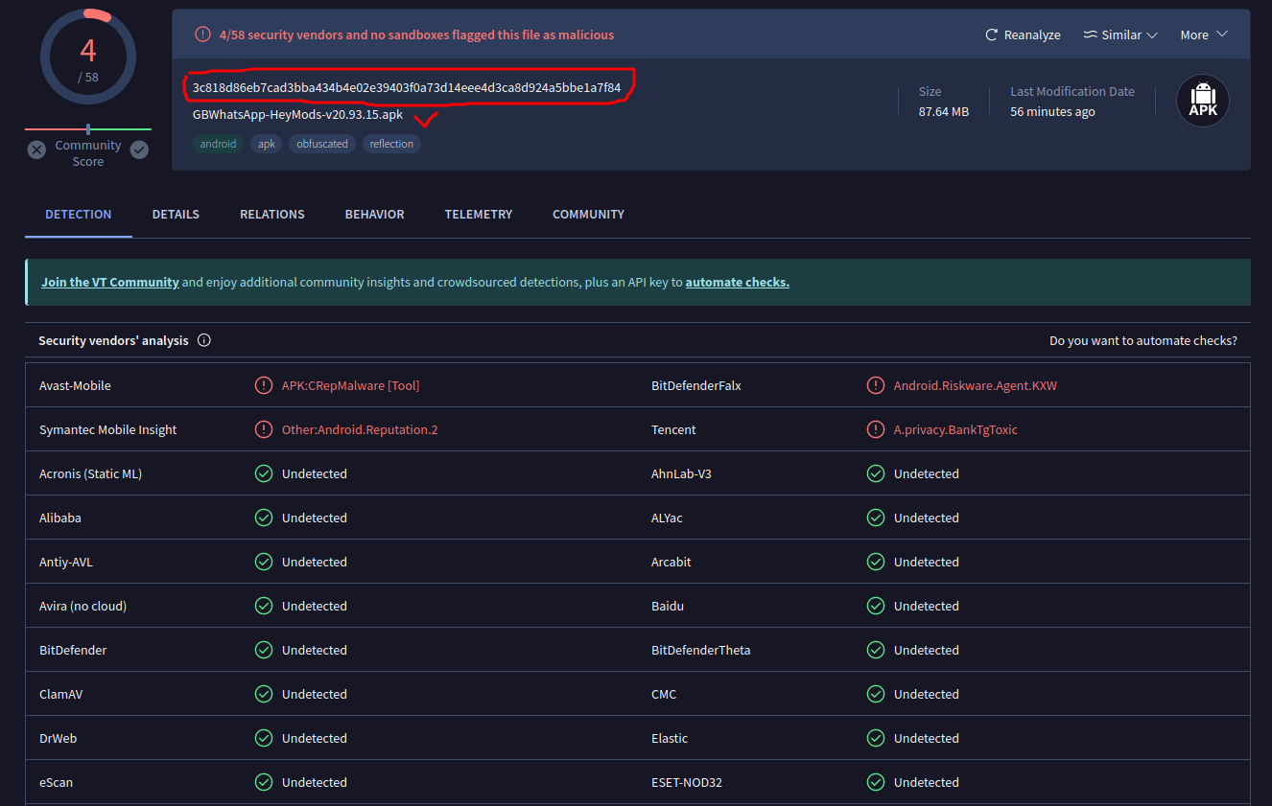The height and width of the screenshot is (806, 1272).
Task: Click the Tencent vendor name
Action: tap(673, 429)
